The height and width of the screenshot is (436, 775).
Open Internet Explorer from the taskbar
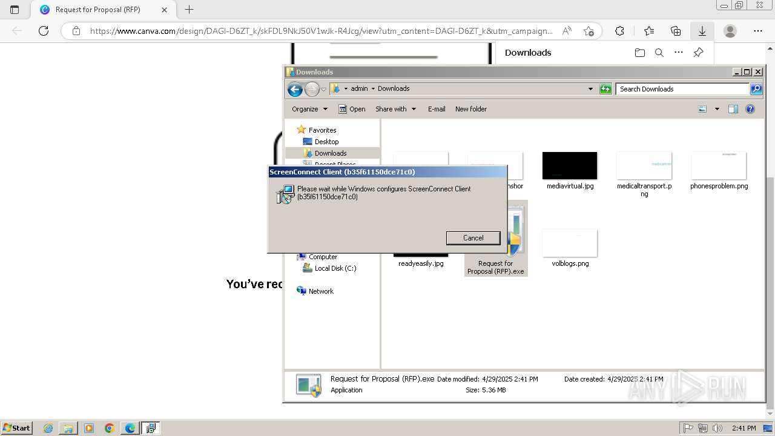click(x=48, y=428)
